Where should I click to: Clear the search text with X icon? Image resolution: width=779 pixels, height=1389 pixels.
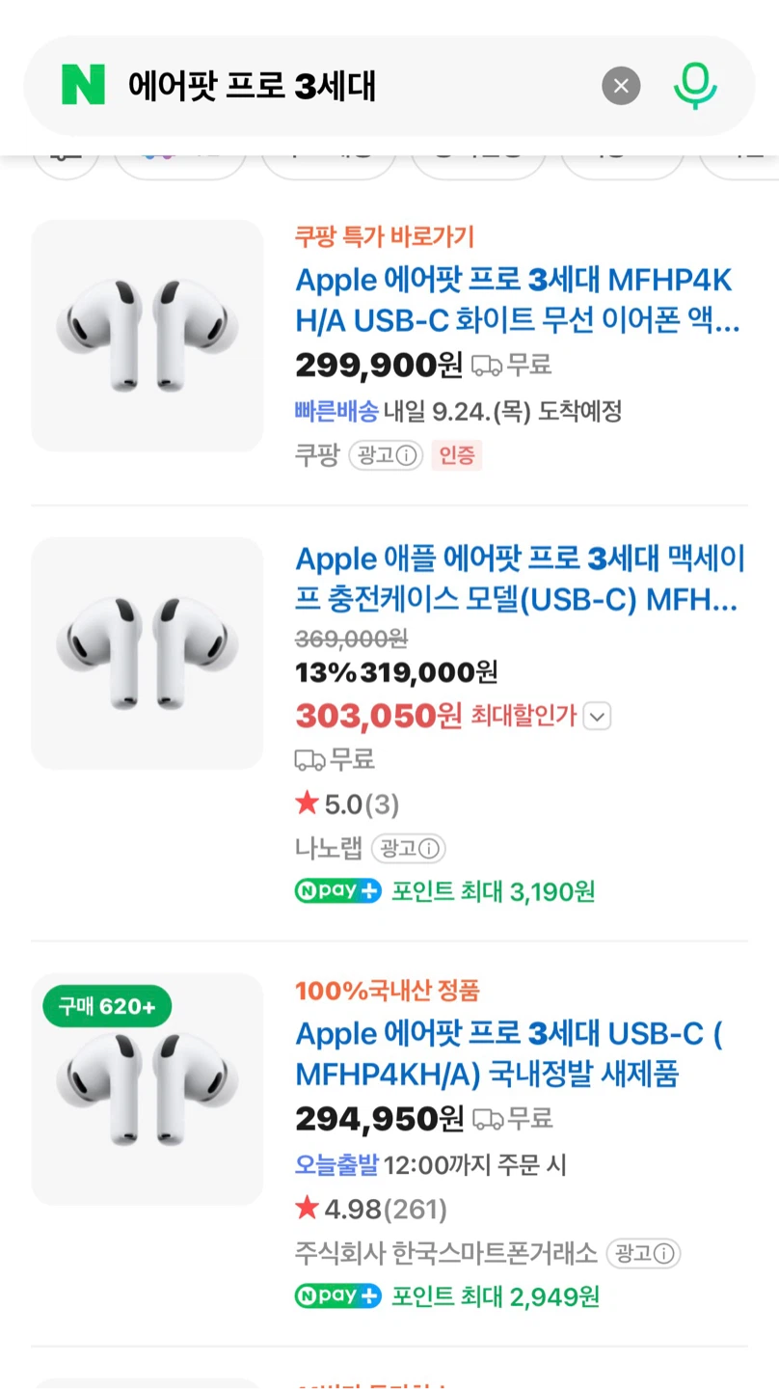(621, 86)
